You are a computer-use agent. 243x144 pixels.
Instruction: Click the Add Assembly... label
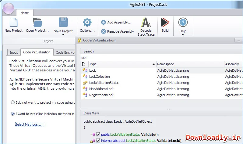coord(119,22)
